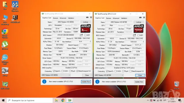The width and height of the screenshot is (184, 103).
Task: Toggle UEFI checkbox in right GPU-Z window
Action: (138, 35)
